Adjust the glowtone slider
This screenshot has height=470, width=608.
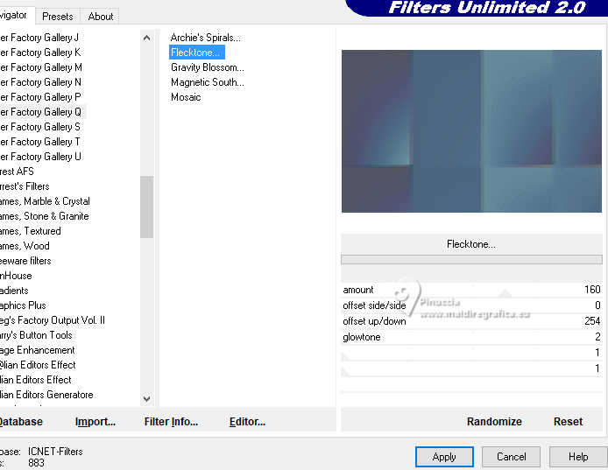click(x=471, y=337)
